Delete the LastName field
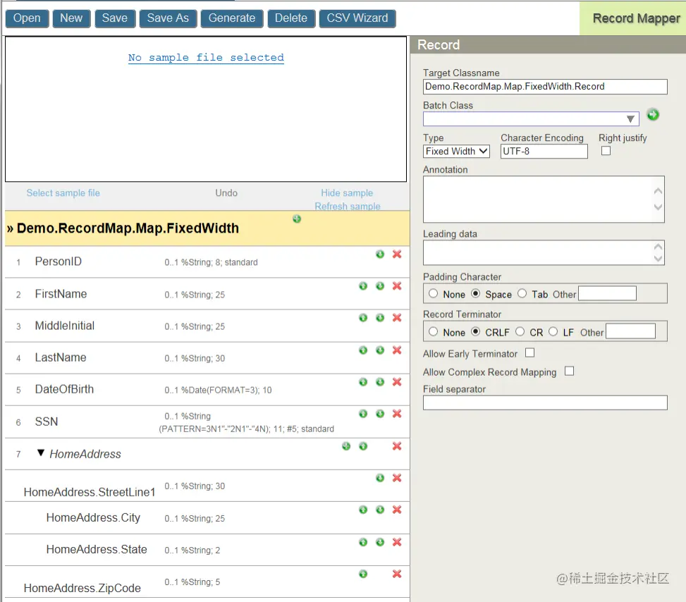The width and height of the screenshot is (686, 602). pyautogui.click(x=397, y=350)
